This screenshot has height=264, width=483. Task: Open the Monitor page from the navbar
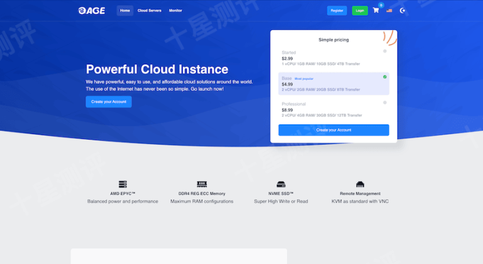175,11
